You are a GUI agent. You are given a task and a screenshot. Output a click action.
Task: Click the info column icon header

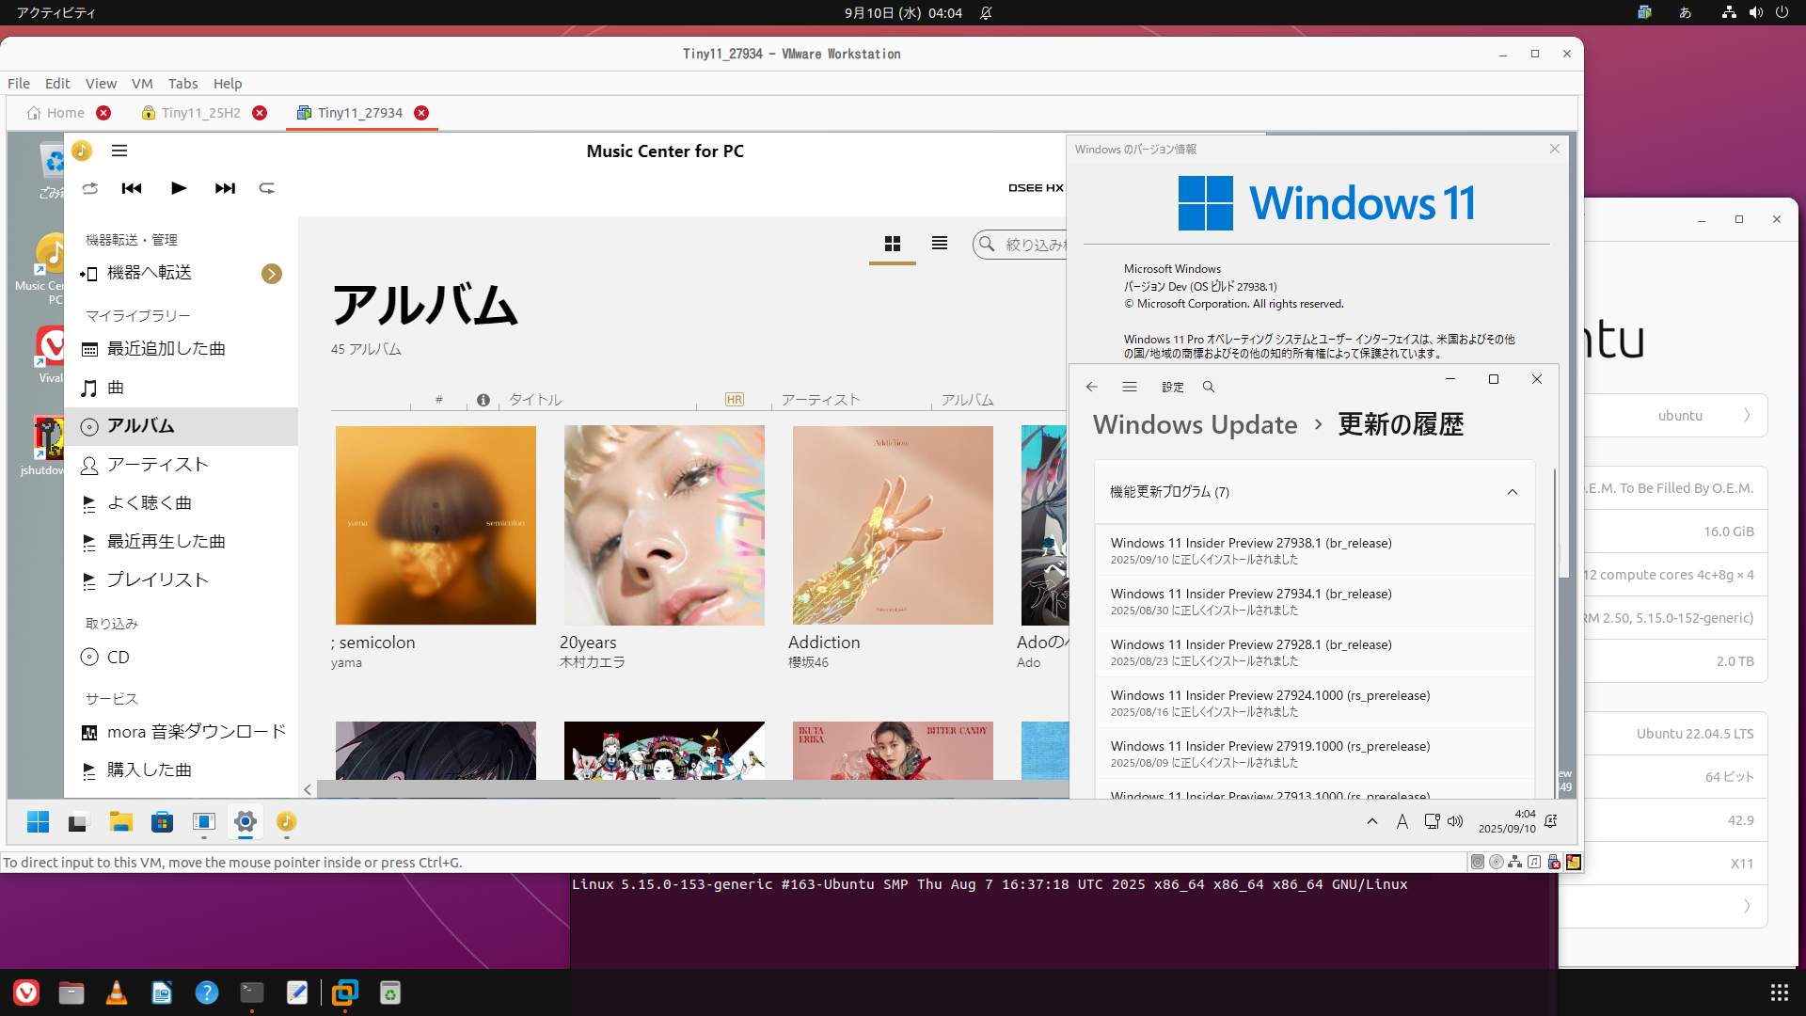483,400
